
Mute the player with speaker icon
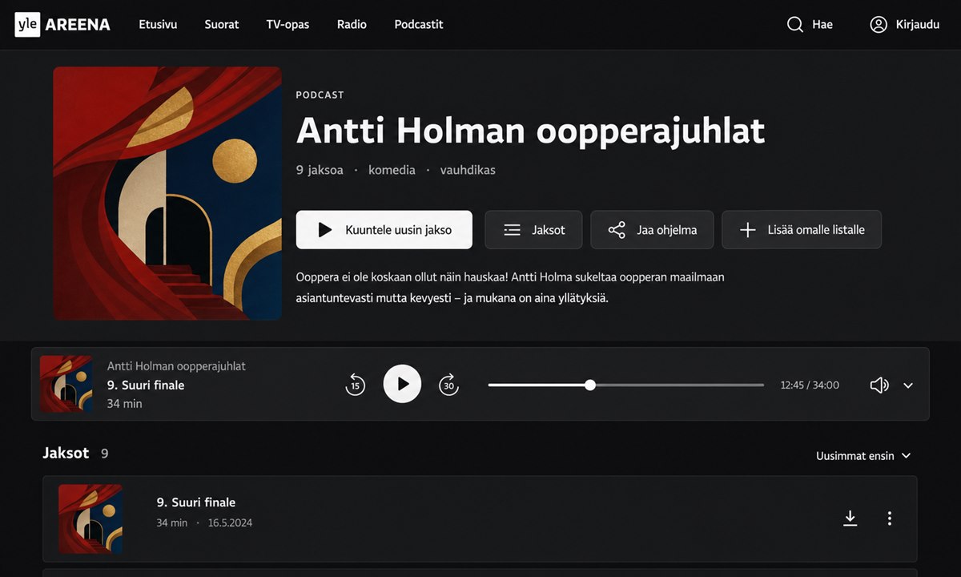[x=879, y=385]
